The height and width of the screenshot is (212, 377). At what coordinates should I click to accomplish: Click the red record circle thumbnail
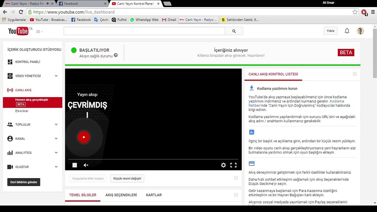pos(84,137)
